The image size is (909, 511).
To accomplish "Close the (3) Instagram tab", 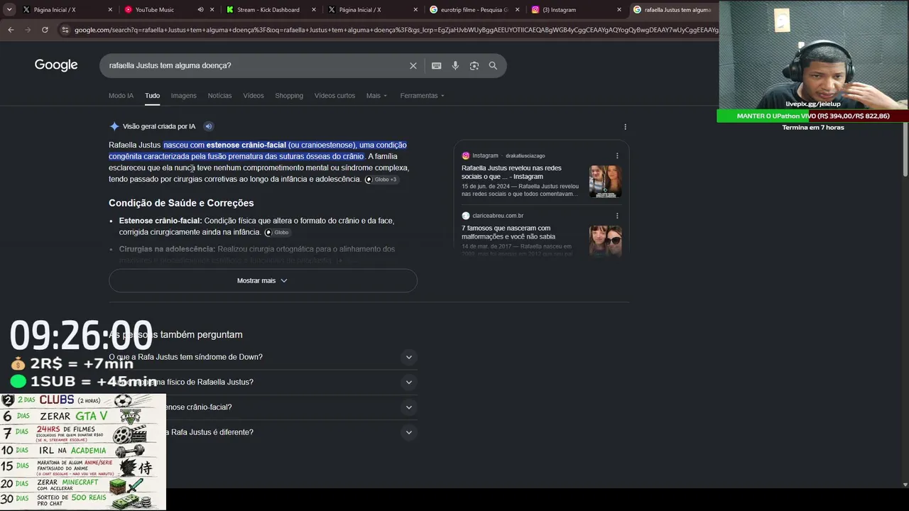I will (x=619, y=10).
